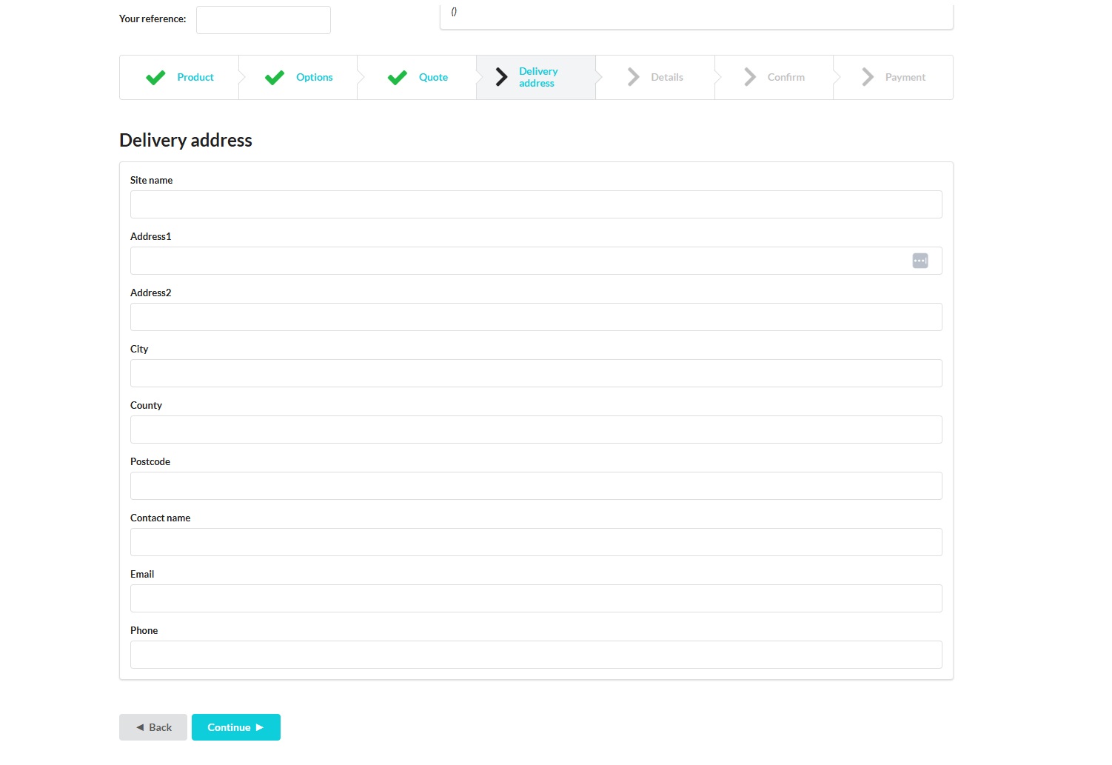Image resolution: width=1112 pixels, height=765 pixels.
Task: Click the green checkmark beside Options
Action: (x=275, y=77)
